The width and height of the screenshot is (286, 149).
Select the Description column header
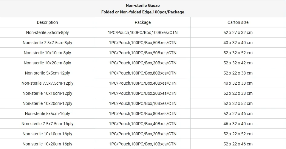point(47,22)
